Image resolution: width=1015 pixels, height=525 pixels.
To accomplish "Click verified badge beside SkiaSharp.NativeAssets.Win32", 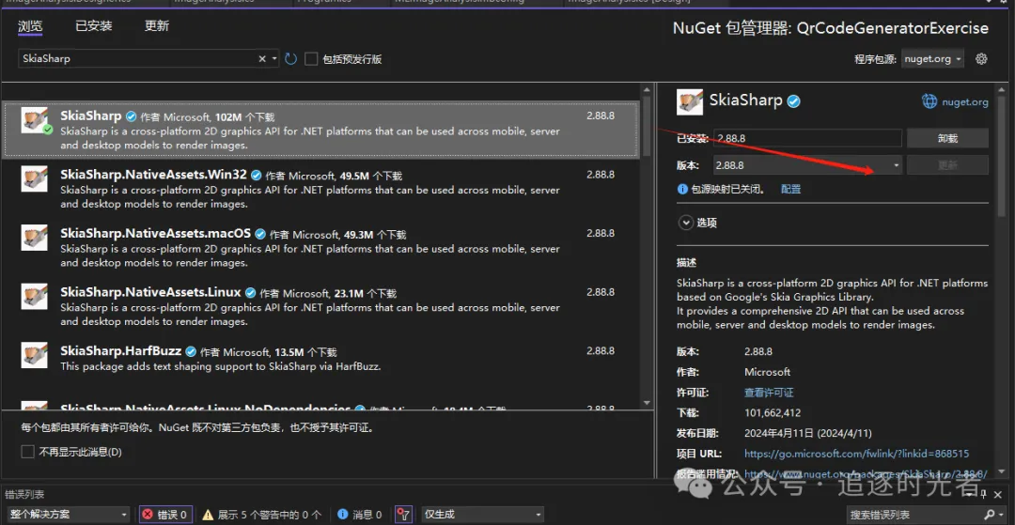I will click(257, 176).
